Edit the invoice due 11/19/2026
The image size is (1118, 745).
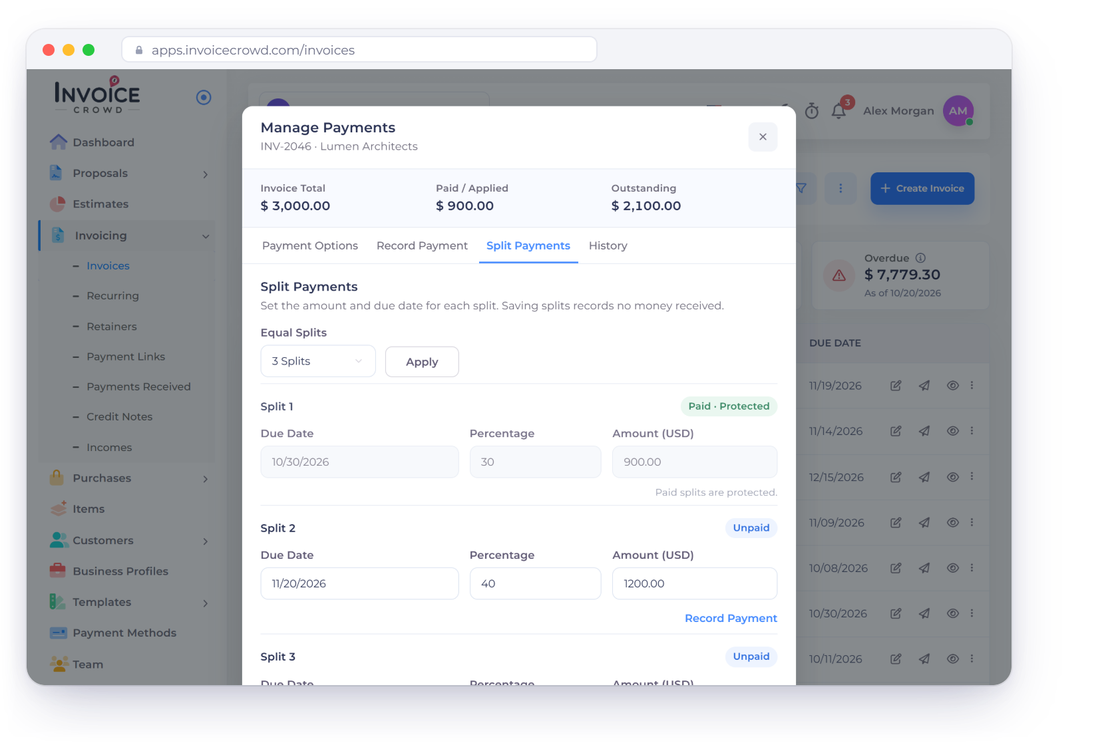(896, 385)
